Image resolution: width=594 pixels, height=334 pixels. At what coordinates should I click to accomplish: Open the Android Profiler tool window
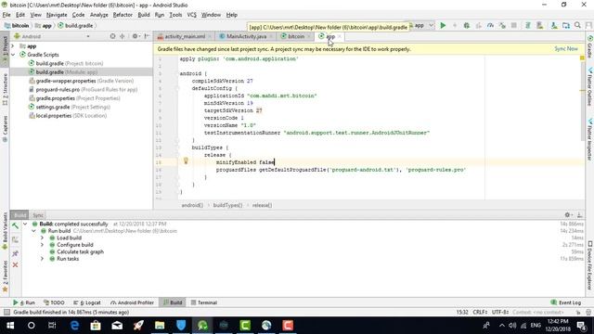[132, 302]
